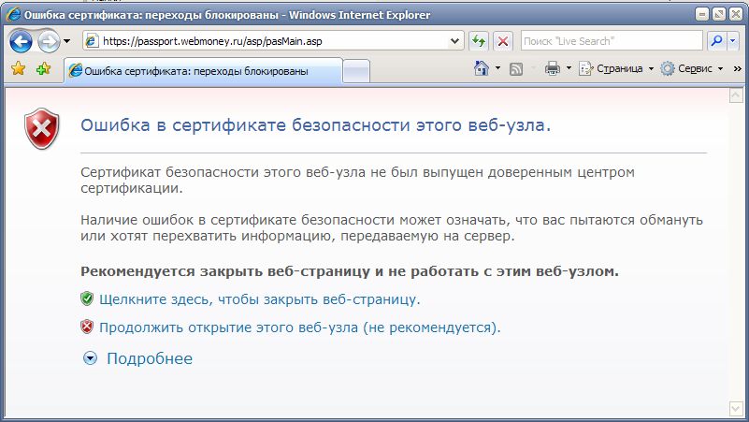Screen dimensions: 749x422
Task: Click the RSS feeds icon
Action: coord(515,68)
